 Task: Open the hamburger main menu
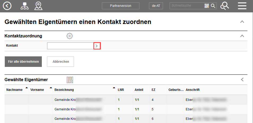click(242, 6)
